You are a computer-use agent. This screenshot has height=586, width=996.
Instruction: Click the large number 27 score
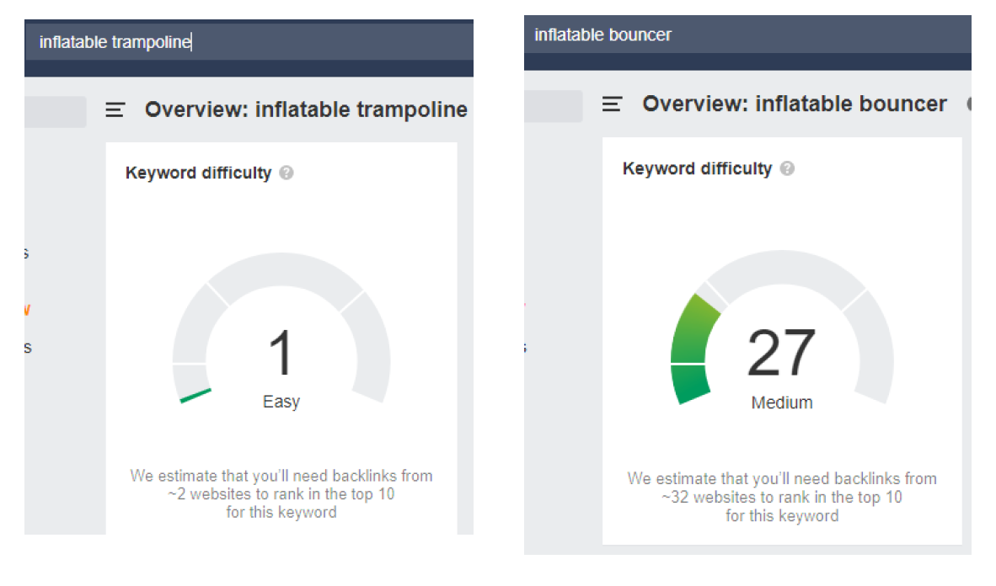tap(781, 353)
